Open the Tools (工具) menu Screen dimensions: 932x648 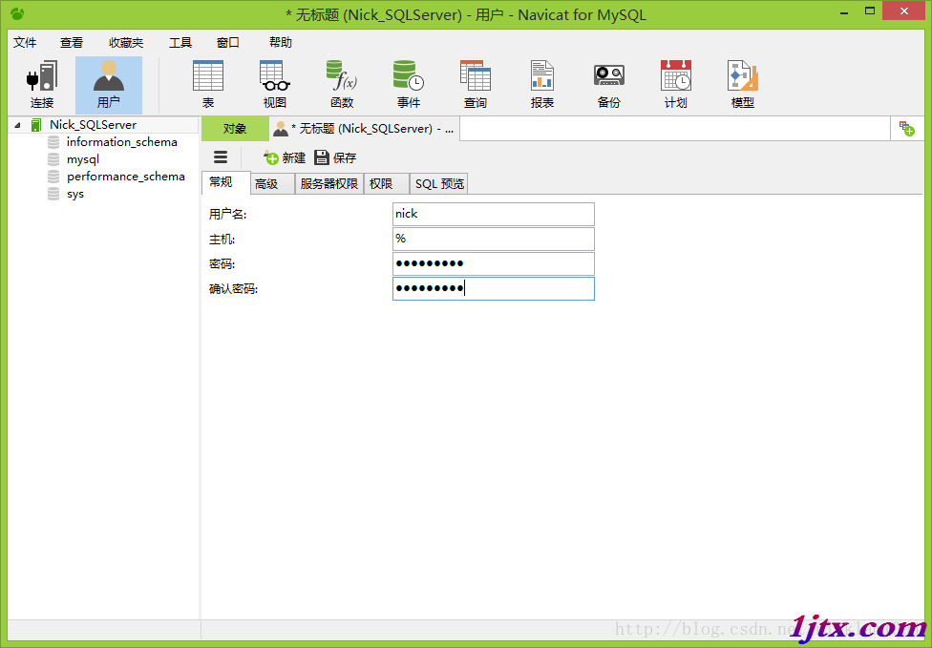point(180,42)
